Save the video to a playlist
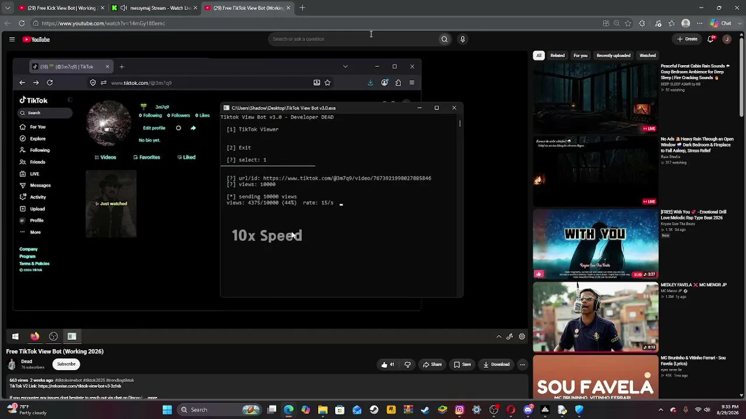Screen dimensions: 746x419 tap(462, 364)
